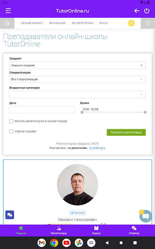This screenshot has height=249, width=155.
Task: Open the gray site menu icon
Action: click(x=148, y=23)
